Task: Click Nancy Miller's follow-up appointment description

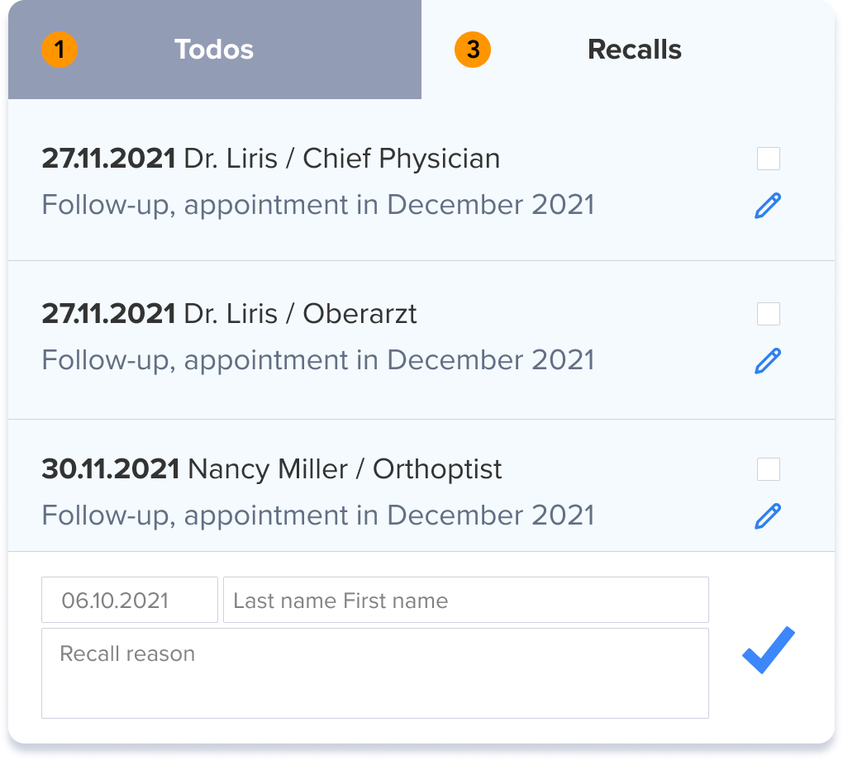Action: (318, 515)
